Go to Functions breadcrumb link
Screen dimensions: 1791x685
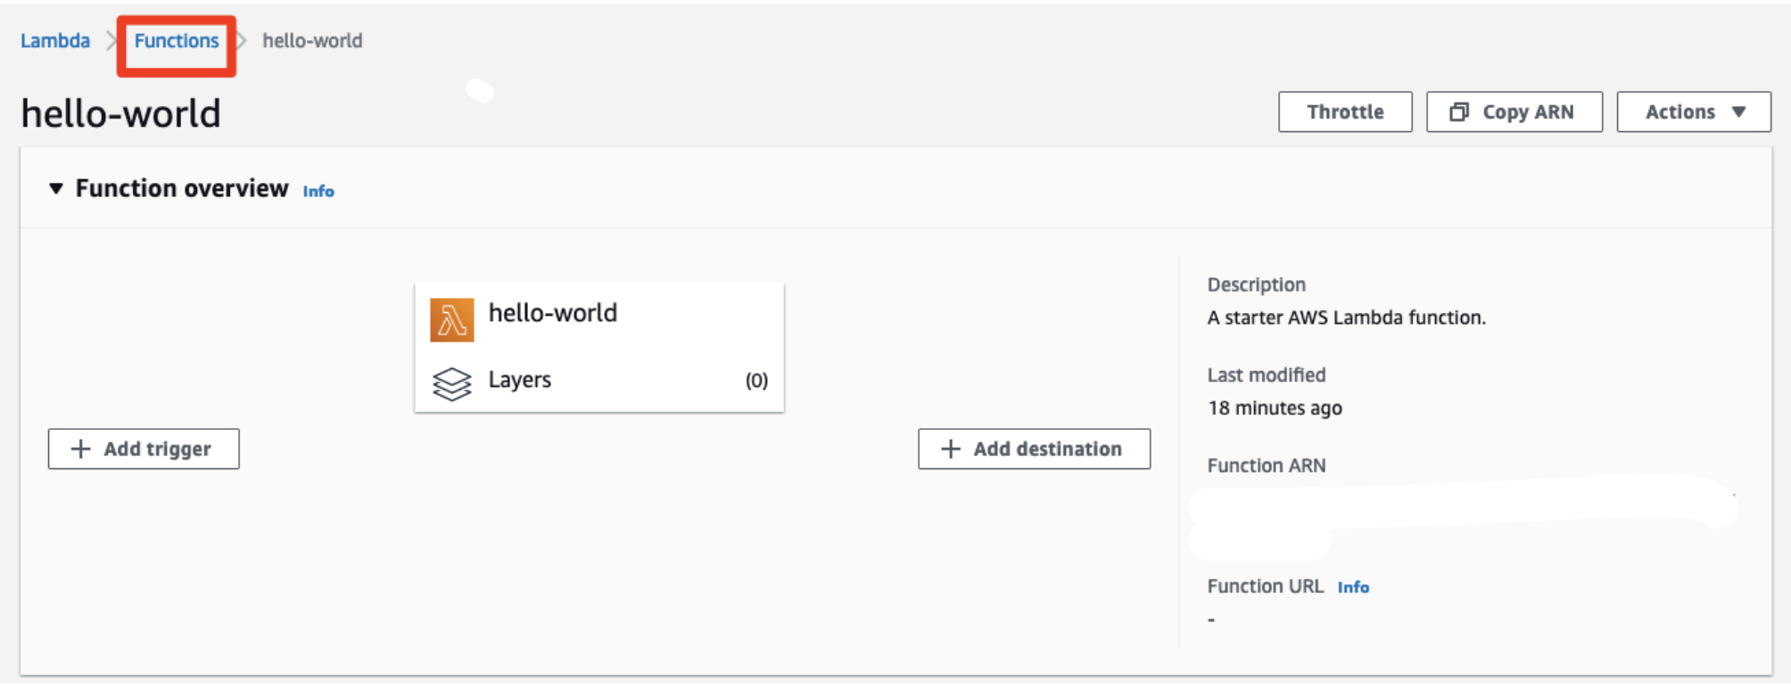(x=177, y=41)
